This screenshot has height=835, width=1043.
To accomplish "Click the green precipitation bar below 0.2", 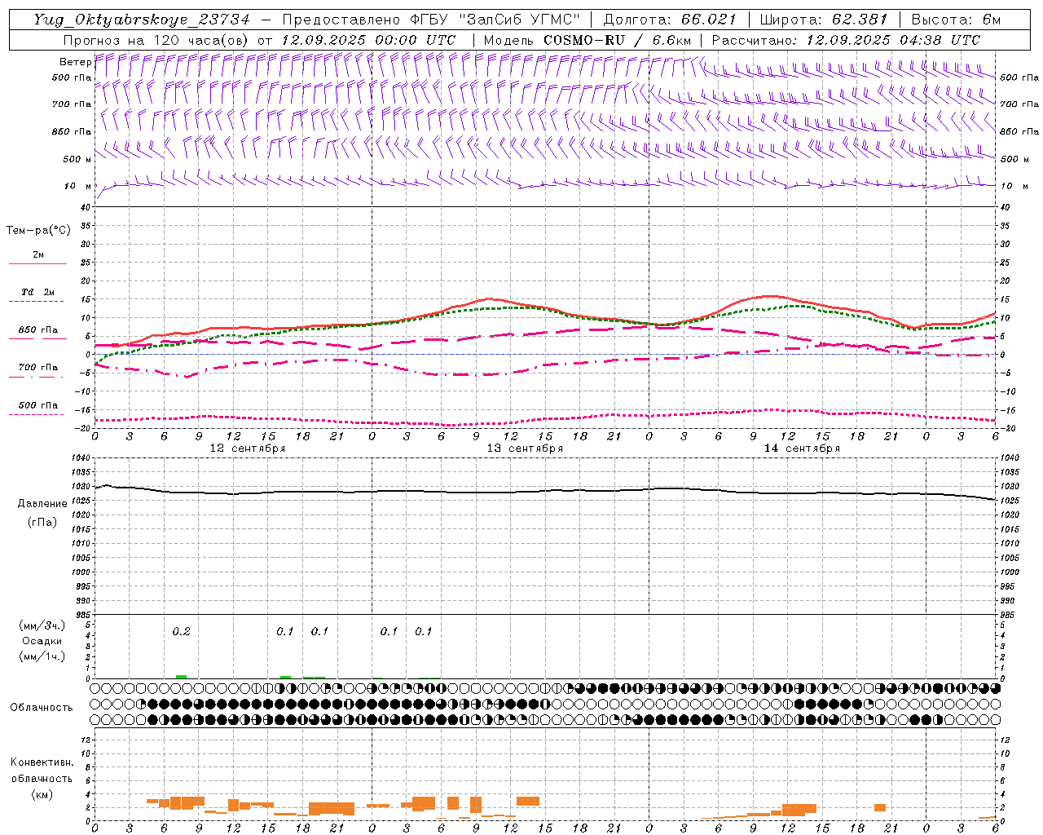I will (181, 677).
